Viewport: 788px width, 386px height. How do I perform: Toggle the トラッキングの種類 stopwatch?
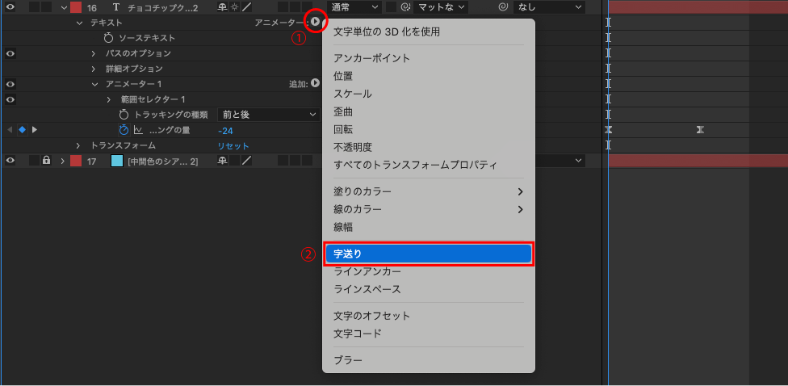[124, 114]
